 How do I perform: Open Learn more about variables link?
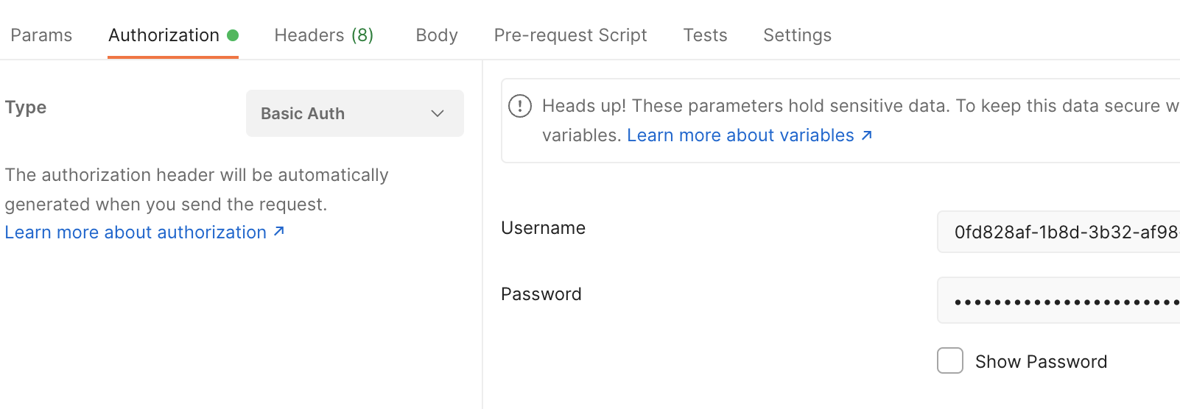coord(740,135)
